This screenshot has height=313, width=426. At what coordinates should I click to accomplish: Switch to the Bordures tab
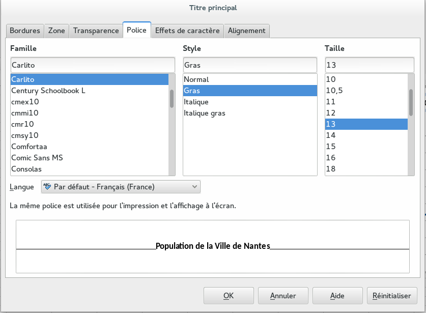[x=25, y=31]
